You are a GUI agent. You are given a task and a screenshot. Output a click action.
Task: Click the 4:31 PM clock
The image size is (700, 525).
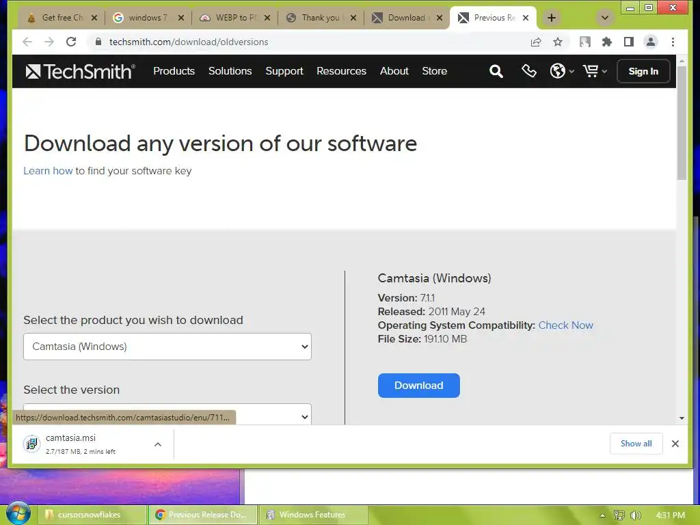point(670,515)
